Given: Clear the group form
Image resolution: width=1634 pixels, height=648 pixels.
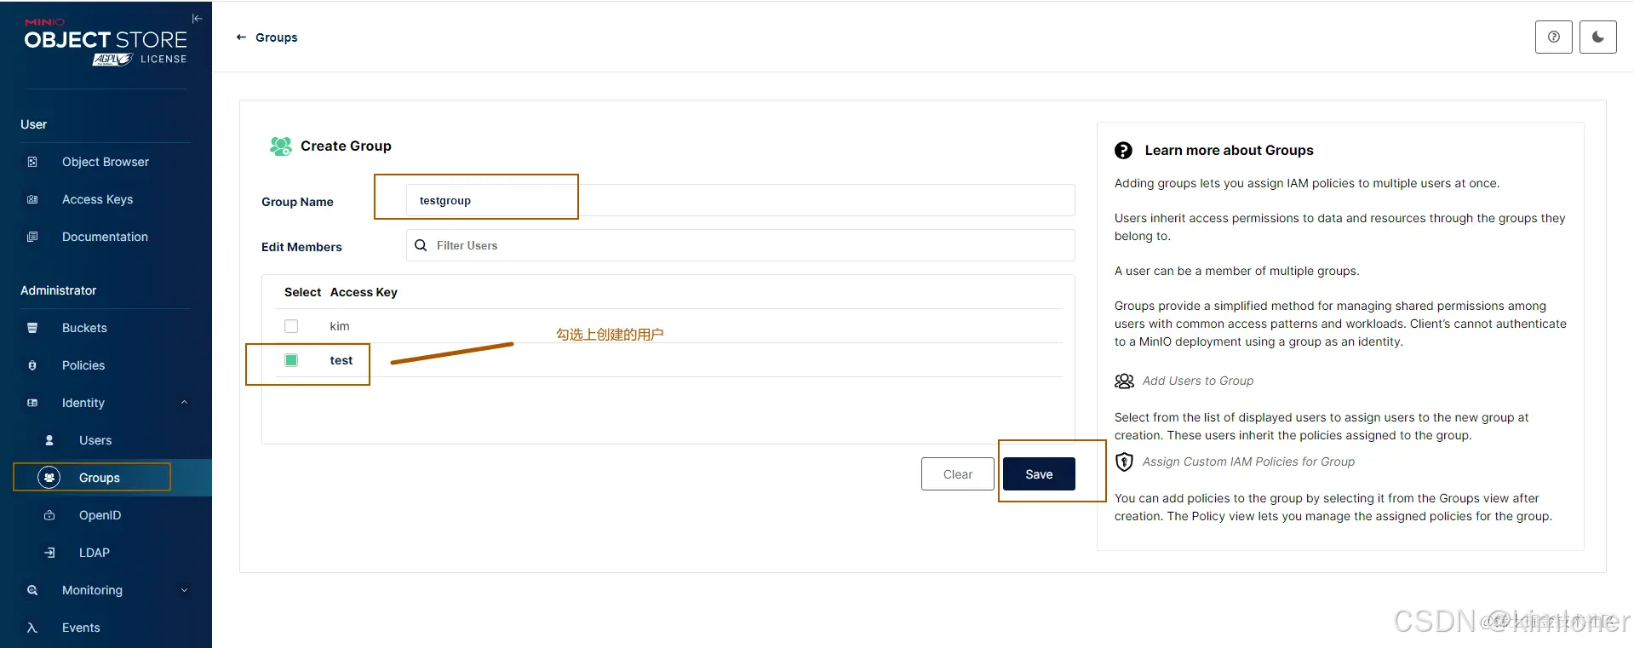Looking at the screenshot, I should pos(957,474).
